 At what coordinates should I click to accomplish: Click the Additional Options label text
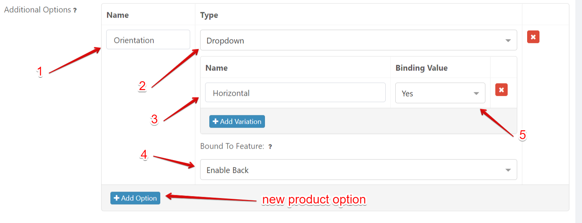click(37, 10)
